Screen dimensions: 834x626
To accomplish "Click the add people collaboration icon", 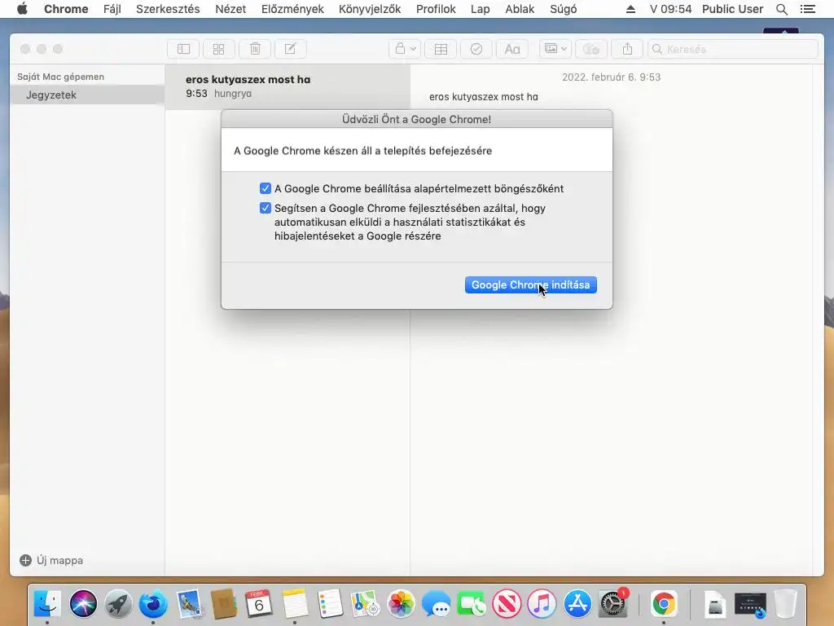I will coord(591,49).
